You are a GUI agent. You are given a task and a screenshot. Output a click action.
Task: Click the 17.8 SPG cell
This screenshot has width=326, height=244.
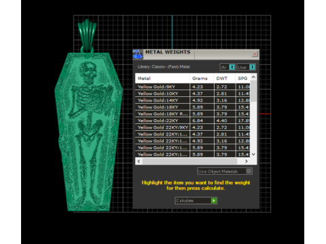tap(243, 121)
